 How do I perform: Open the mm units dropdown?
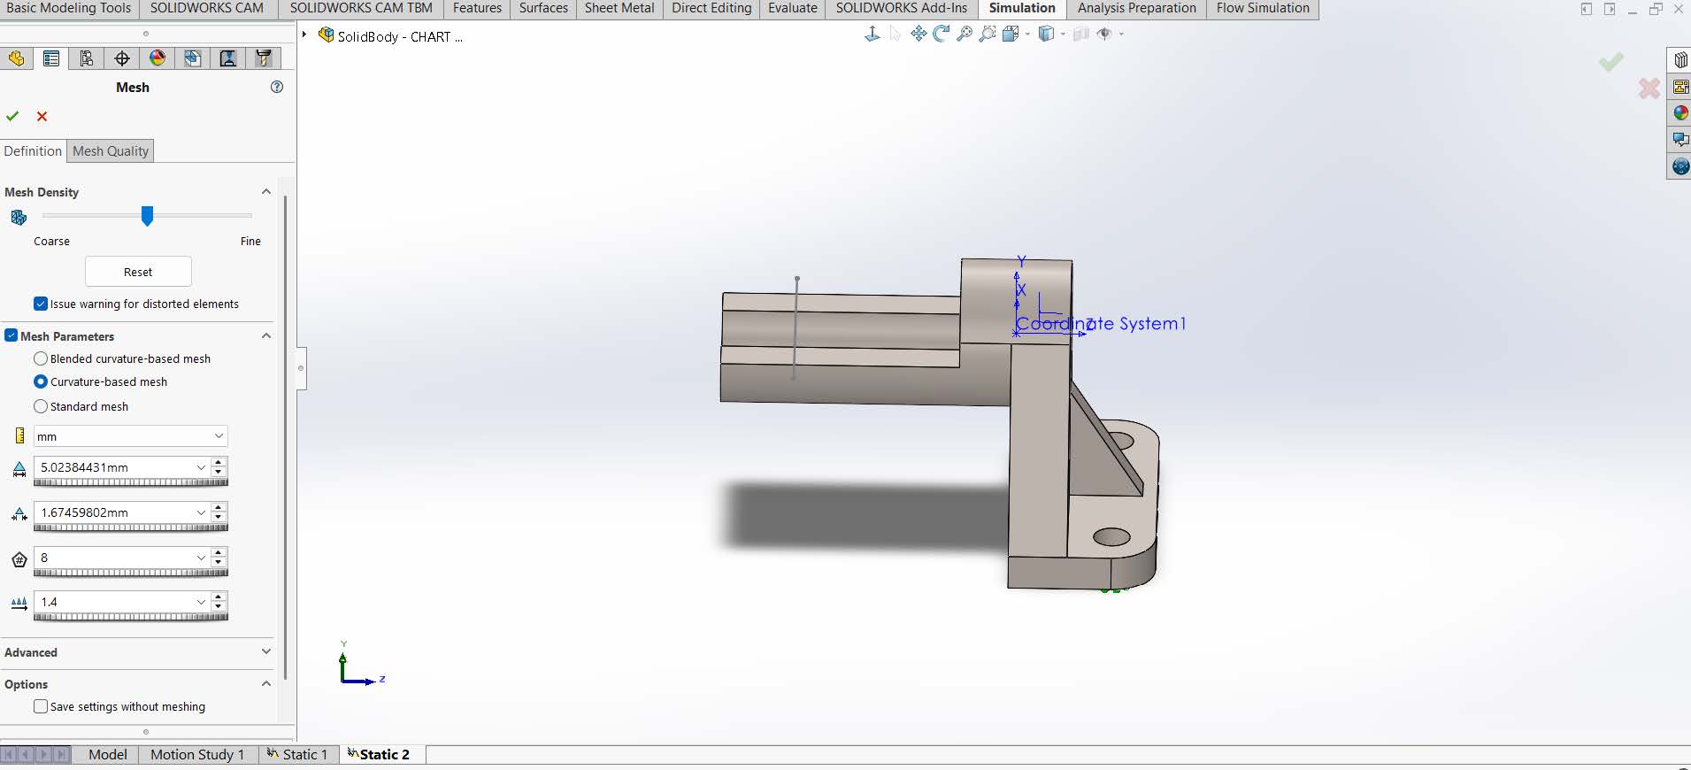[x=130, y=436]
